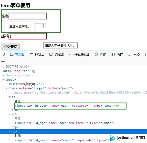Select the DOCTYPE html line

16,66
